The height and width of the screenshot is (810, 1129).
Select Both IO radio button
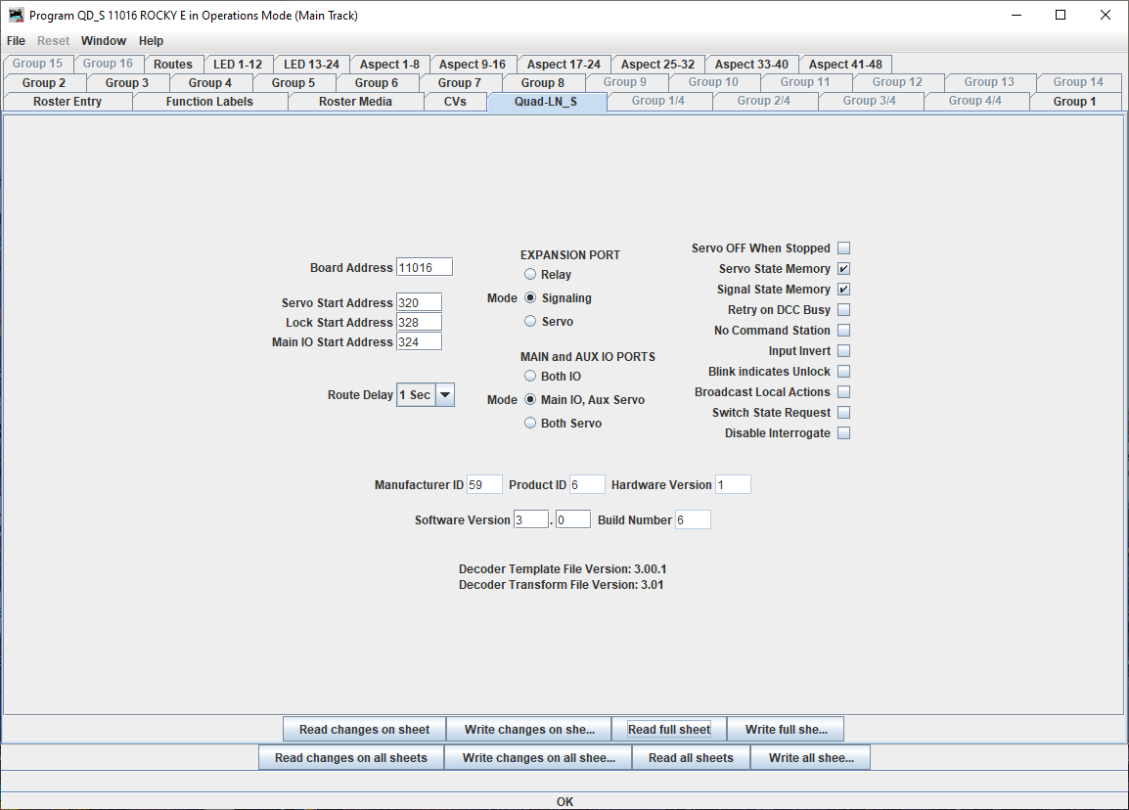pyautogui.click(x=530, y=377)
